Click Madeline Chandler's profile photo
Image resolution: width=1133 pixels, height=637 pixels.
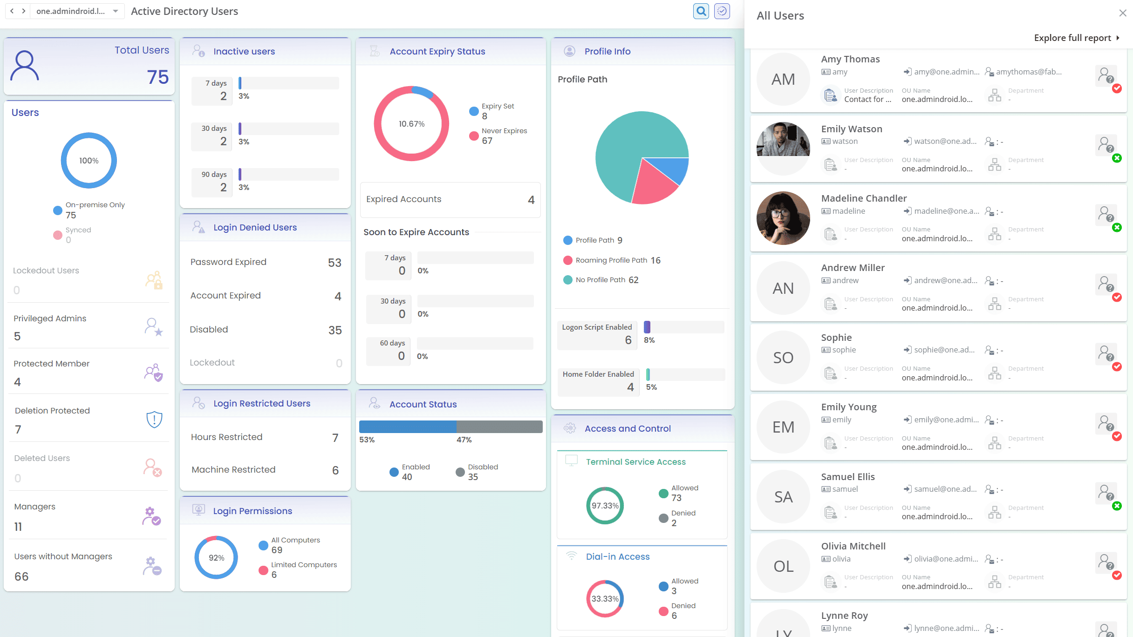tap(783, 218)
